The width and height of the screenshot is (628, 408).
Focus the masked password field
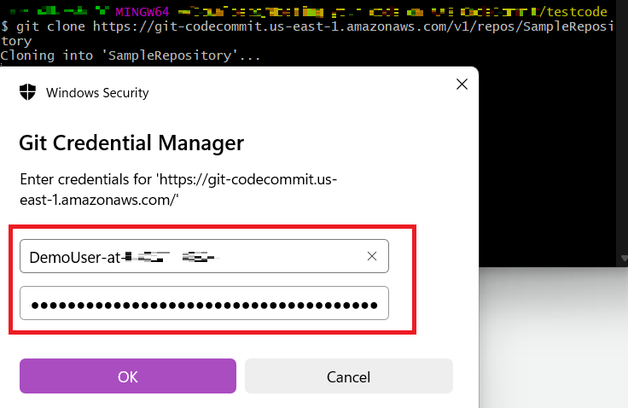[x=204, y=303]
